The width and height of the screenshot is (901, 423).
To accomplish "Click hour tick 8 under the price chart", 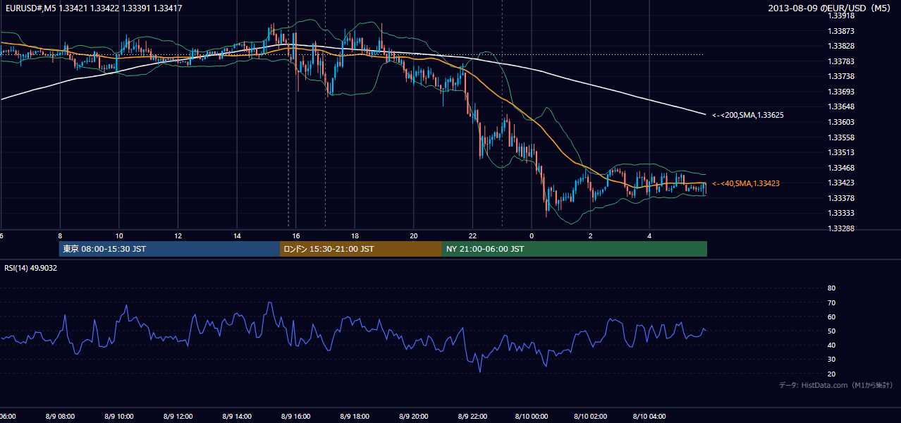I will (60, 235).
